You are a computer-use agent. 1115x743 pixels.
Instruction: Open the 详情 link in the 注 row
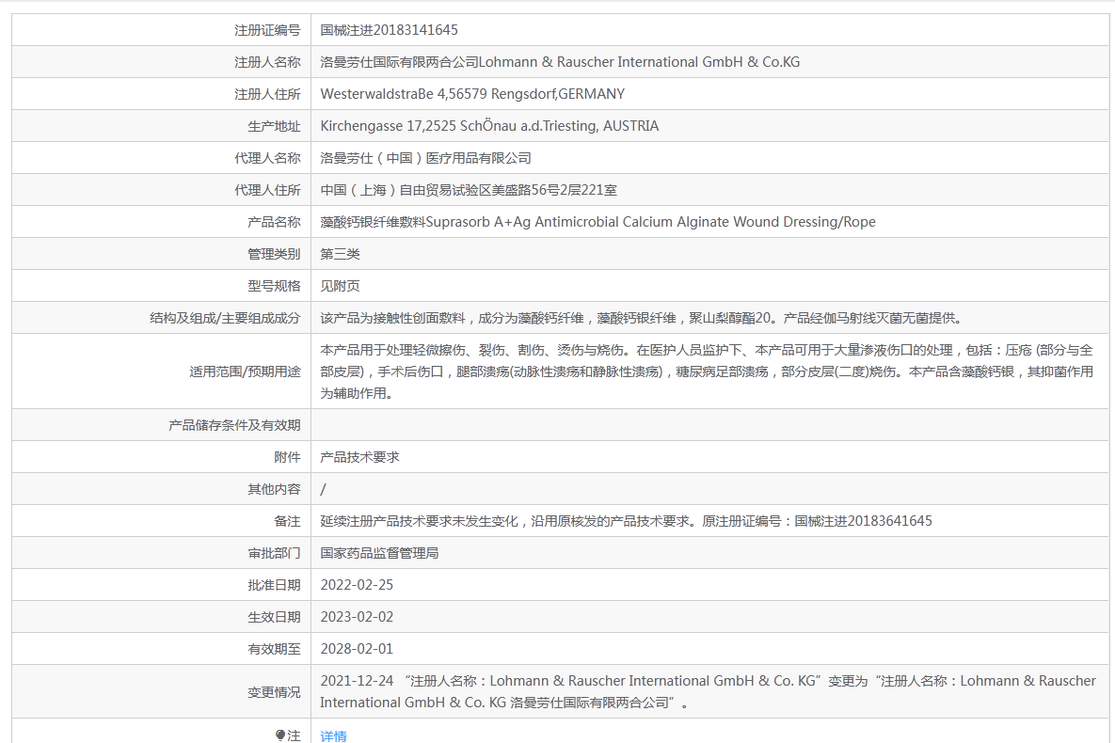[x=333, y=735]
